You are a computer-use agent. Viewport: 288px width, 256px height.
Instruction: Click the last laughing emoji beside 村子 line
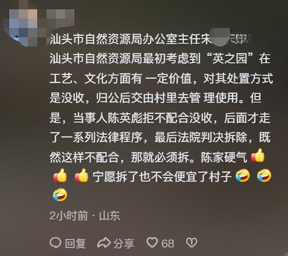click(264, 176)
